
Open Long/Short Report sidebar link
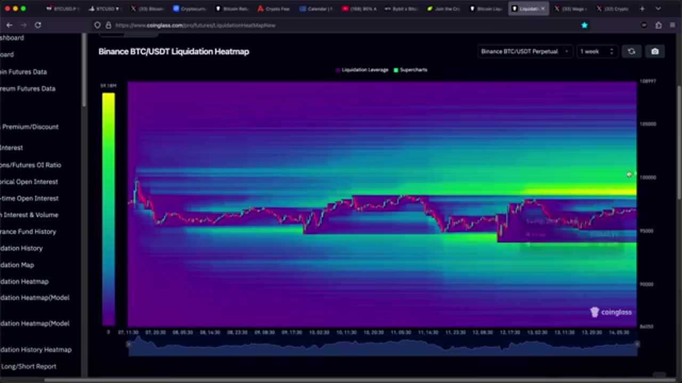[x=28, y=367]
